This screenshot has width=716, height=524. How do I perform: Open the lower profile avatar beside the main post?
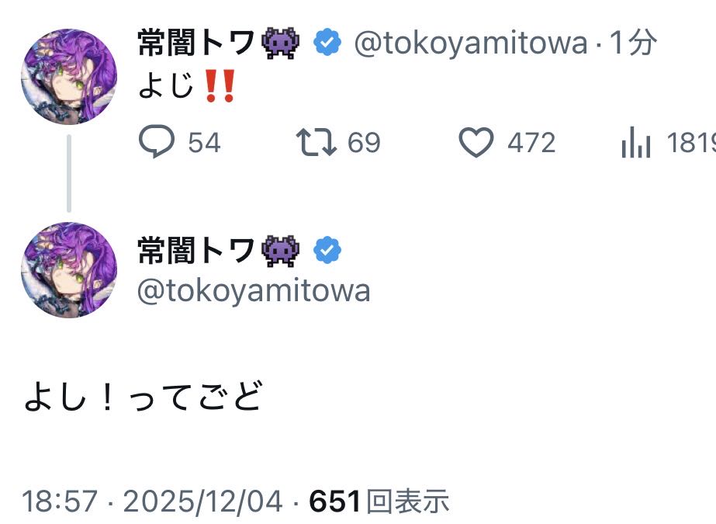[x=68, y=270]
